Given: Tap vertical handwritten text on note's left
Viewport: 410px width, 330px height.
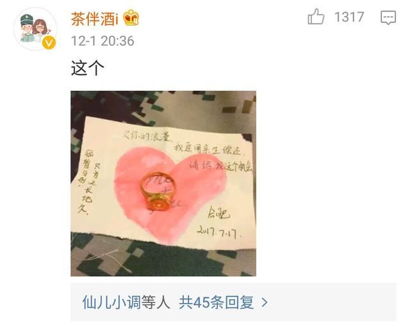Looking at the screenshot, I should (88, 182).
